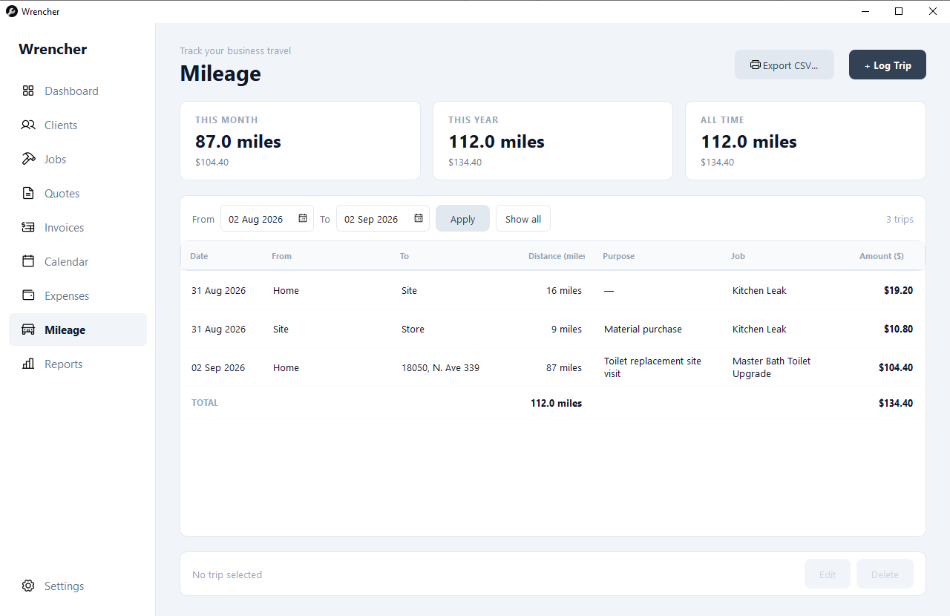Click the This Year summary card
This screenshot has width=950, height=616.
553,140
